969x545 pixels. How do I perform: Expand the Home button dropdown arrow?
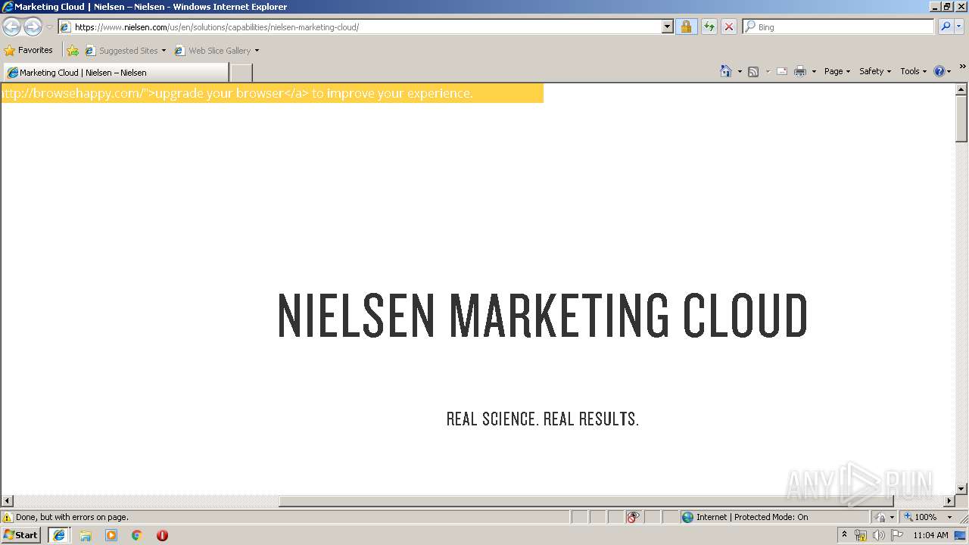(x=740, y=71)
